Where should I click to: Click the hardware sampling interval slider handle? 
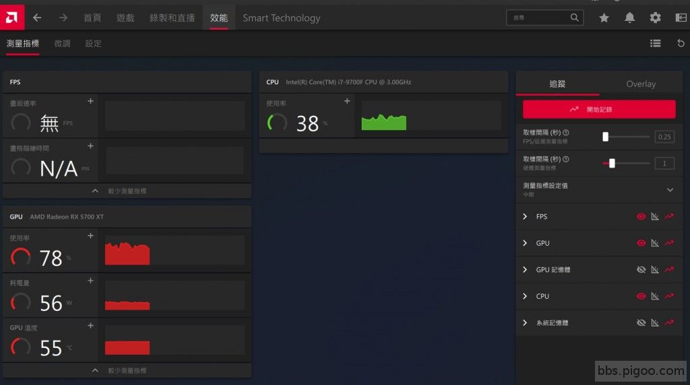click(x=612, y=164)
